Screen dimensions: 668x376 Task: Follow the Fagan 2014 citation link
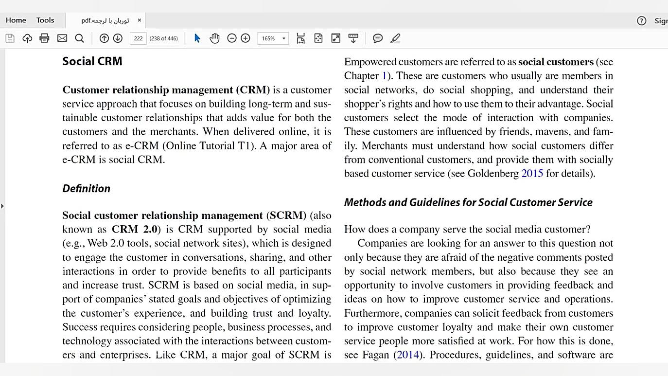pos(408,355)
